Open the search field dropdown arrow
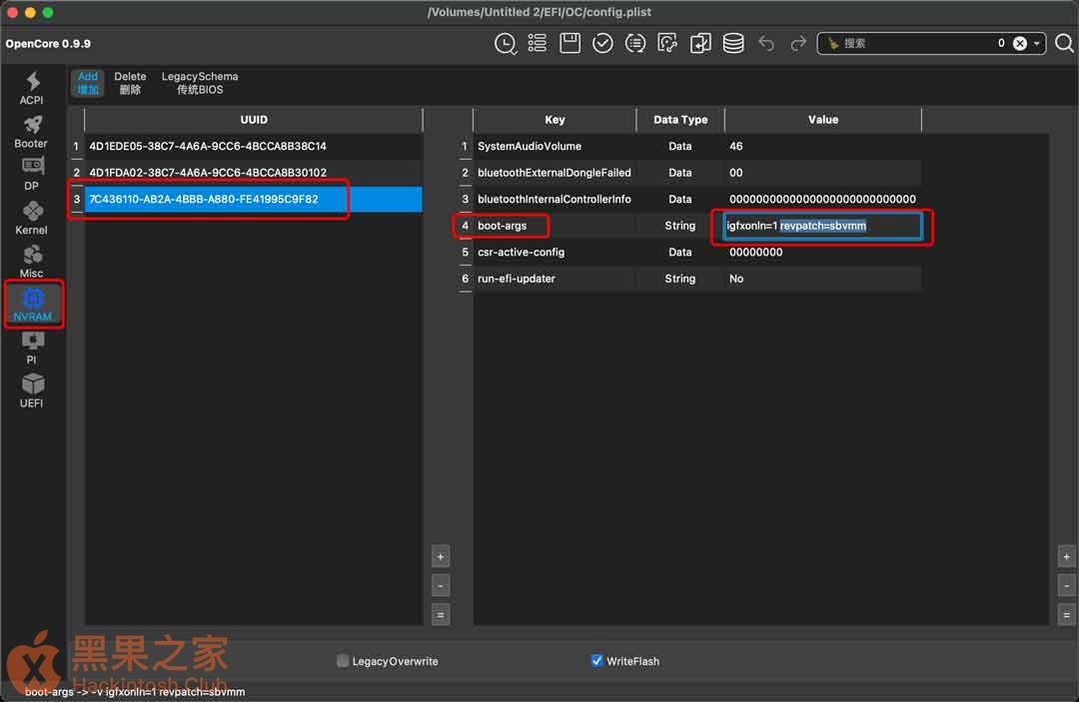This screenshot has width=1079, height=702. [1037, 43]
